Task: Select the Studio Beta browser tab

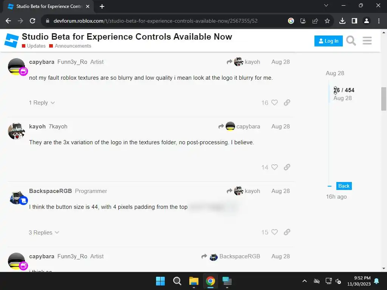Action: (x=48, y=6)
